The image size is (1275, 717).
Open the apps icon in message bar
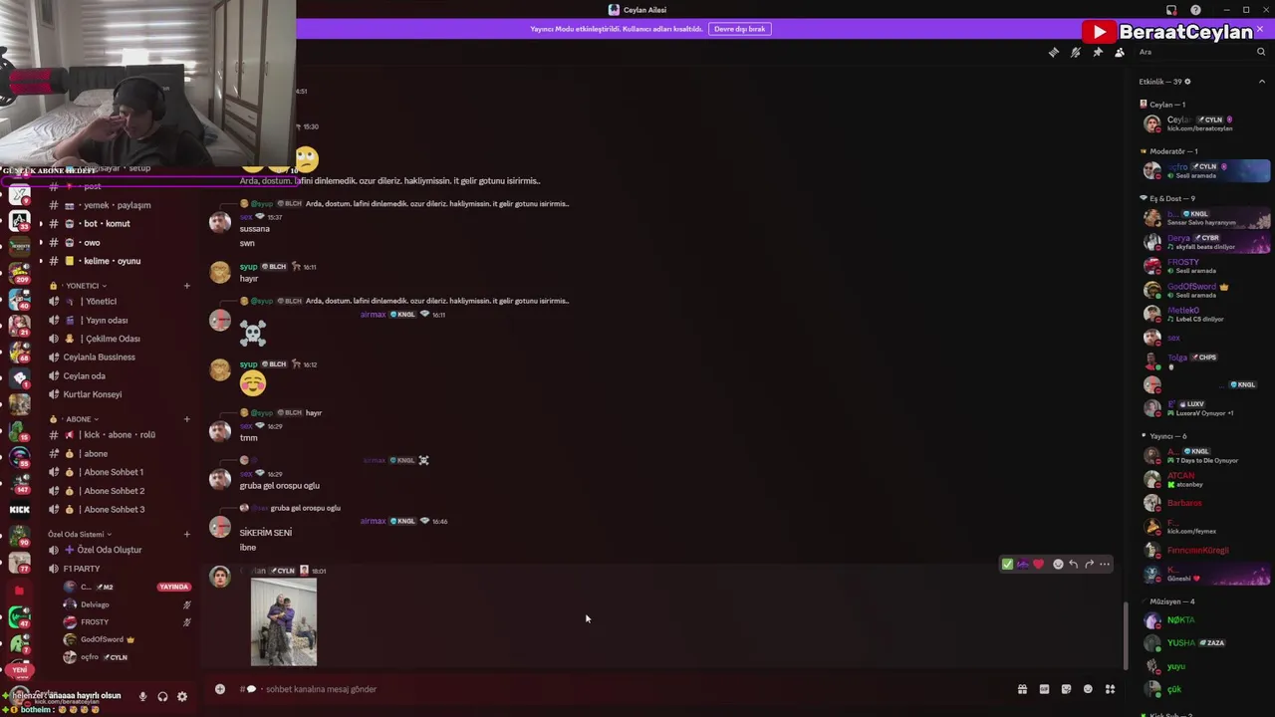[x=1110, y=689]
